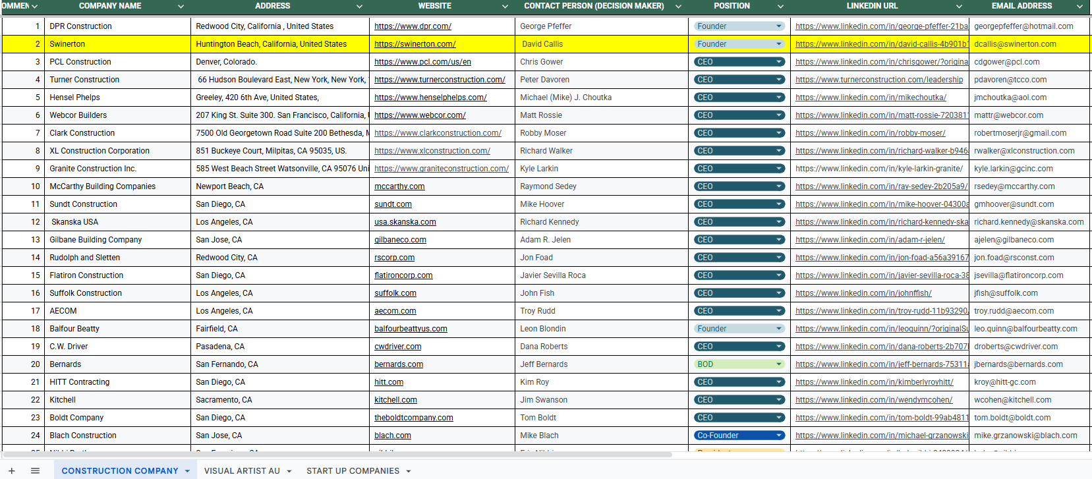Open the usa.skanska.com website link
The height and width of the screenshot is (479, 1092).
pyautogui.click(x=405, y=222)
